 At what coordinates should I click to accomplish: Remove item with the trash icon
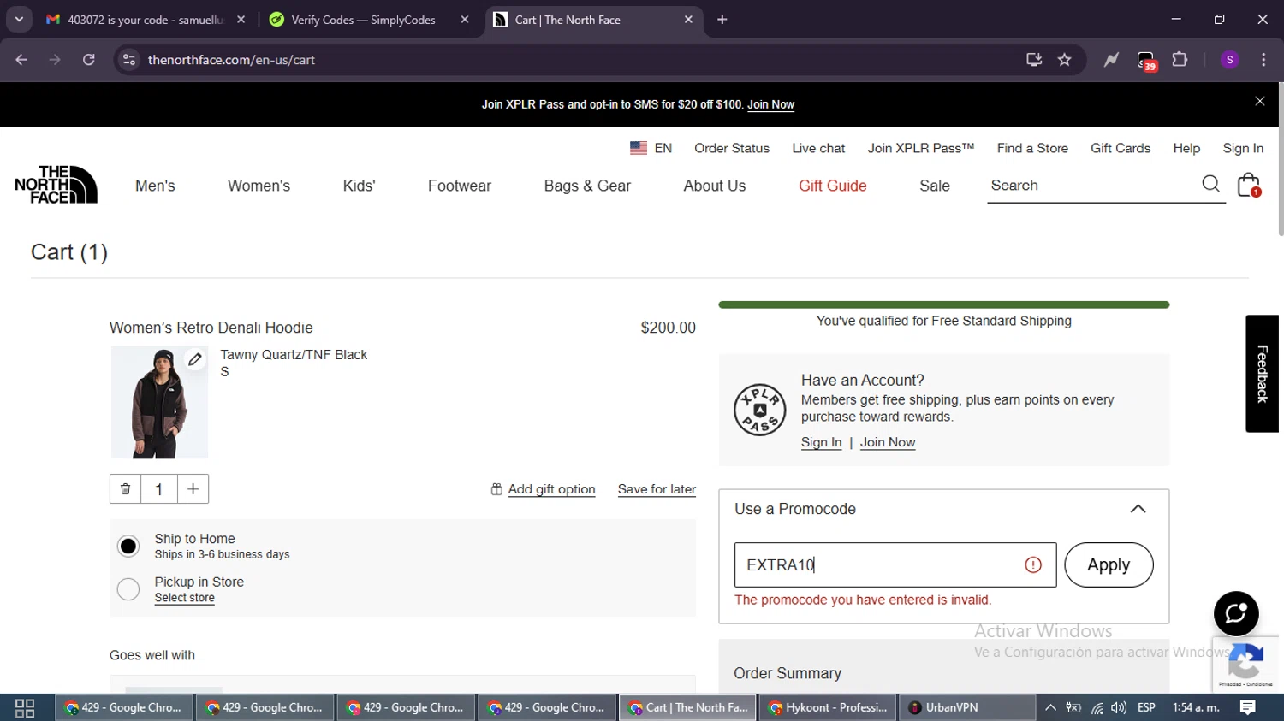tap(125, 489)
